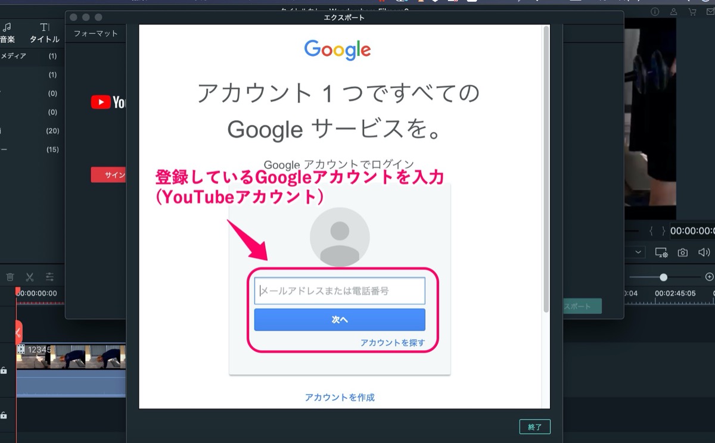Click the Google login page scrollbar
The width and height of the screenshot is (715, 443).
pos(546,170)
